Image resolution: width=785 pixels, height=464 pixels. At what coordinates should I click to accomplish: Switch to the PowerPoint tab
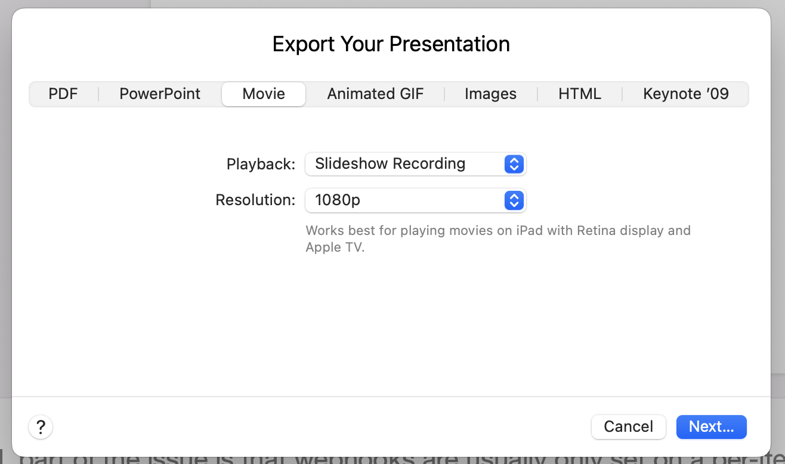coord(159,94)
